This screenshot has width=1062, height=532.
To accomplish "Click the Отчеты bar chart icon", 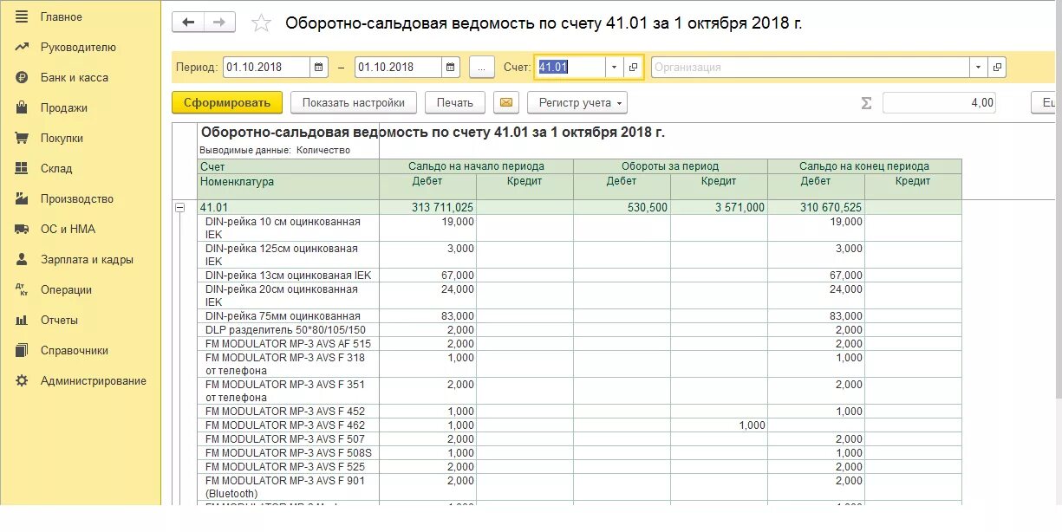I will [x=22, y=321].
